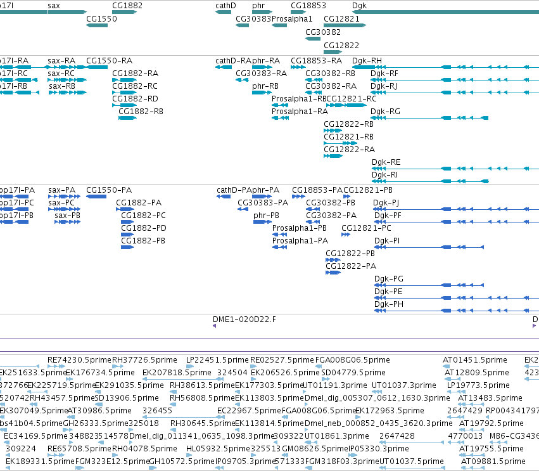
Task: Select the Dgk-RJ transcript label
Action: [384, 86]
